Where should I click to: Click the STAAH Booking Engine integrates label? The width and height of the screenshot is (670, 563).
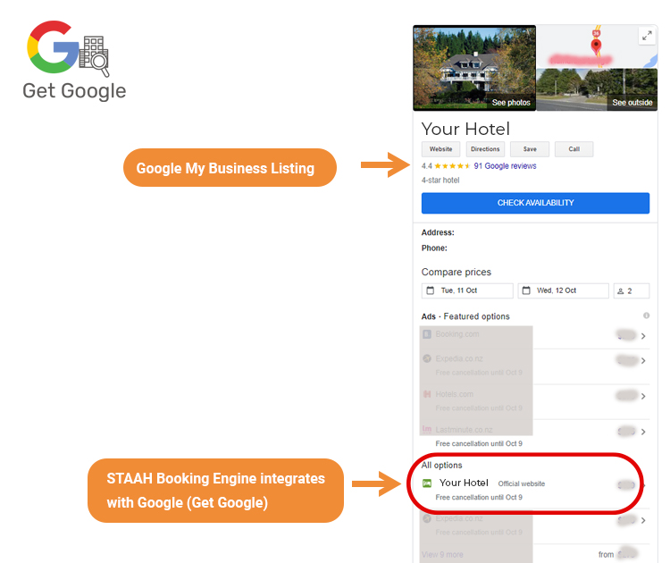click(x=216, y=491)
